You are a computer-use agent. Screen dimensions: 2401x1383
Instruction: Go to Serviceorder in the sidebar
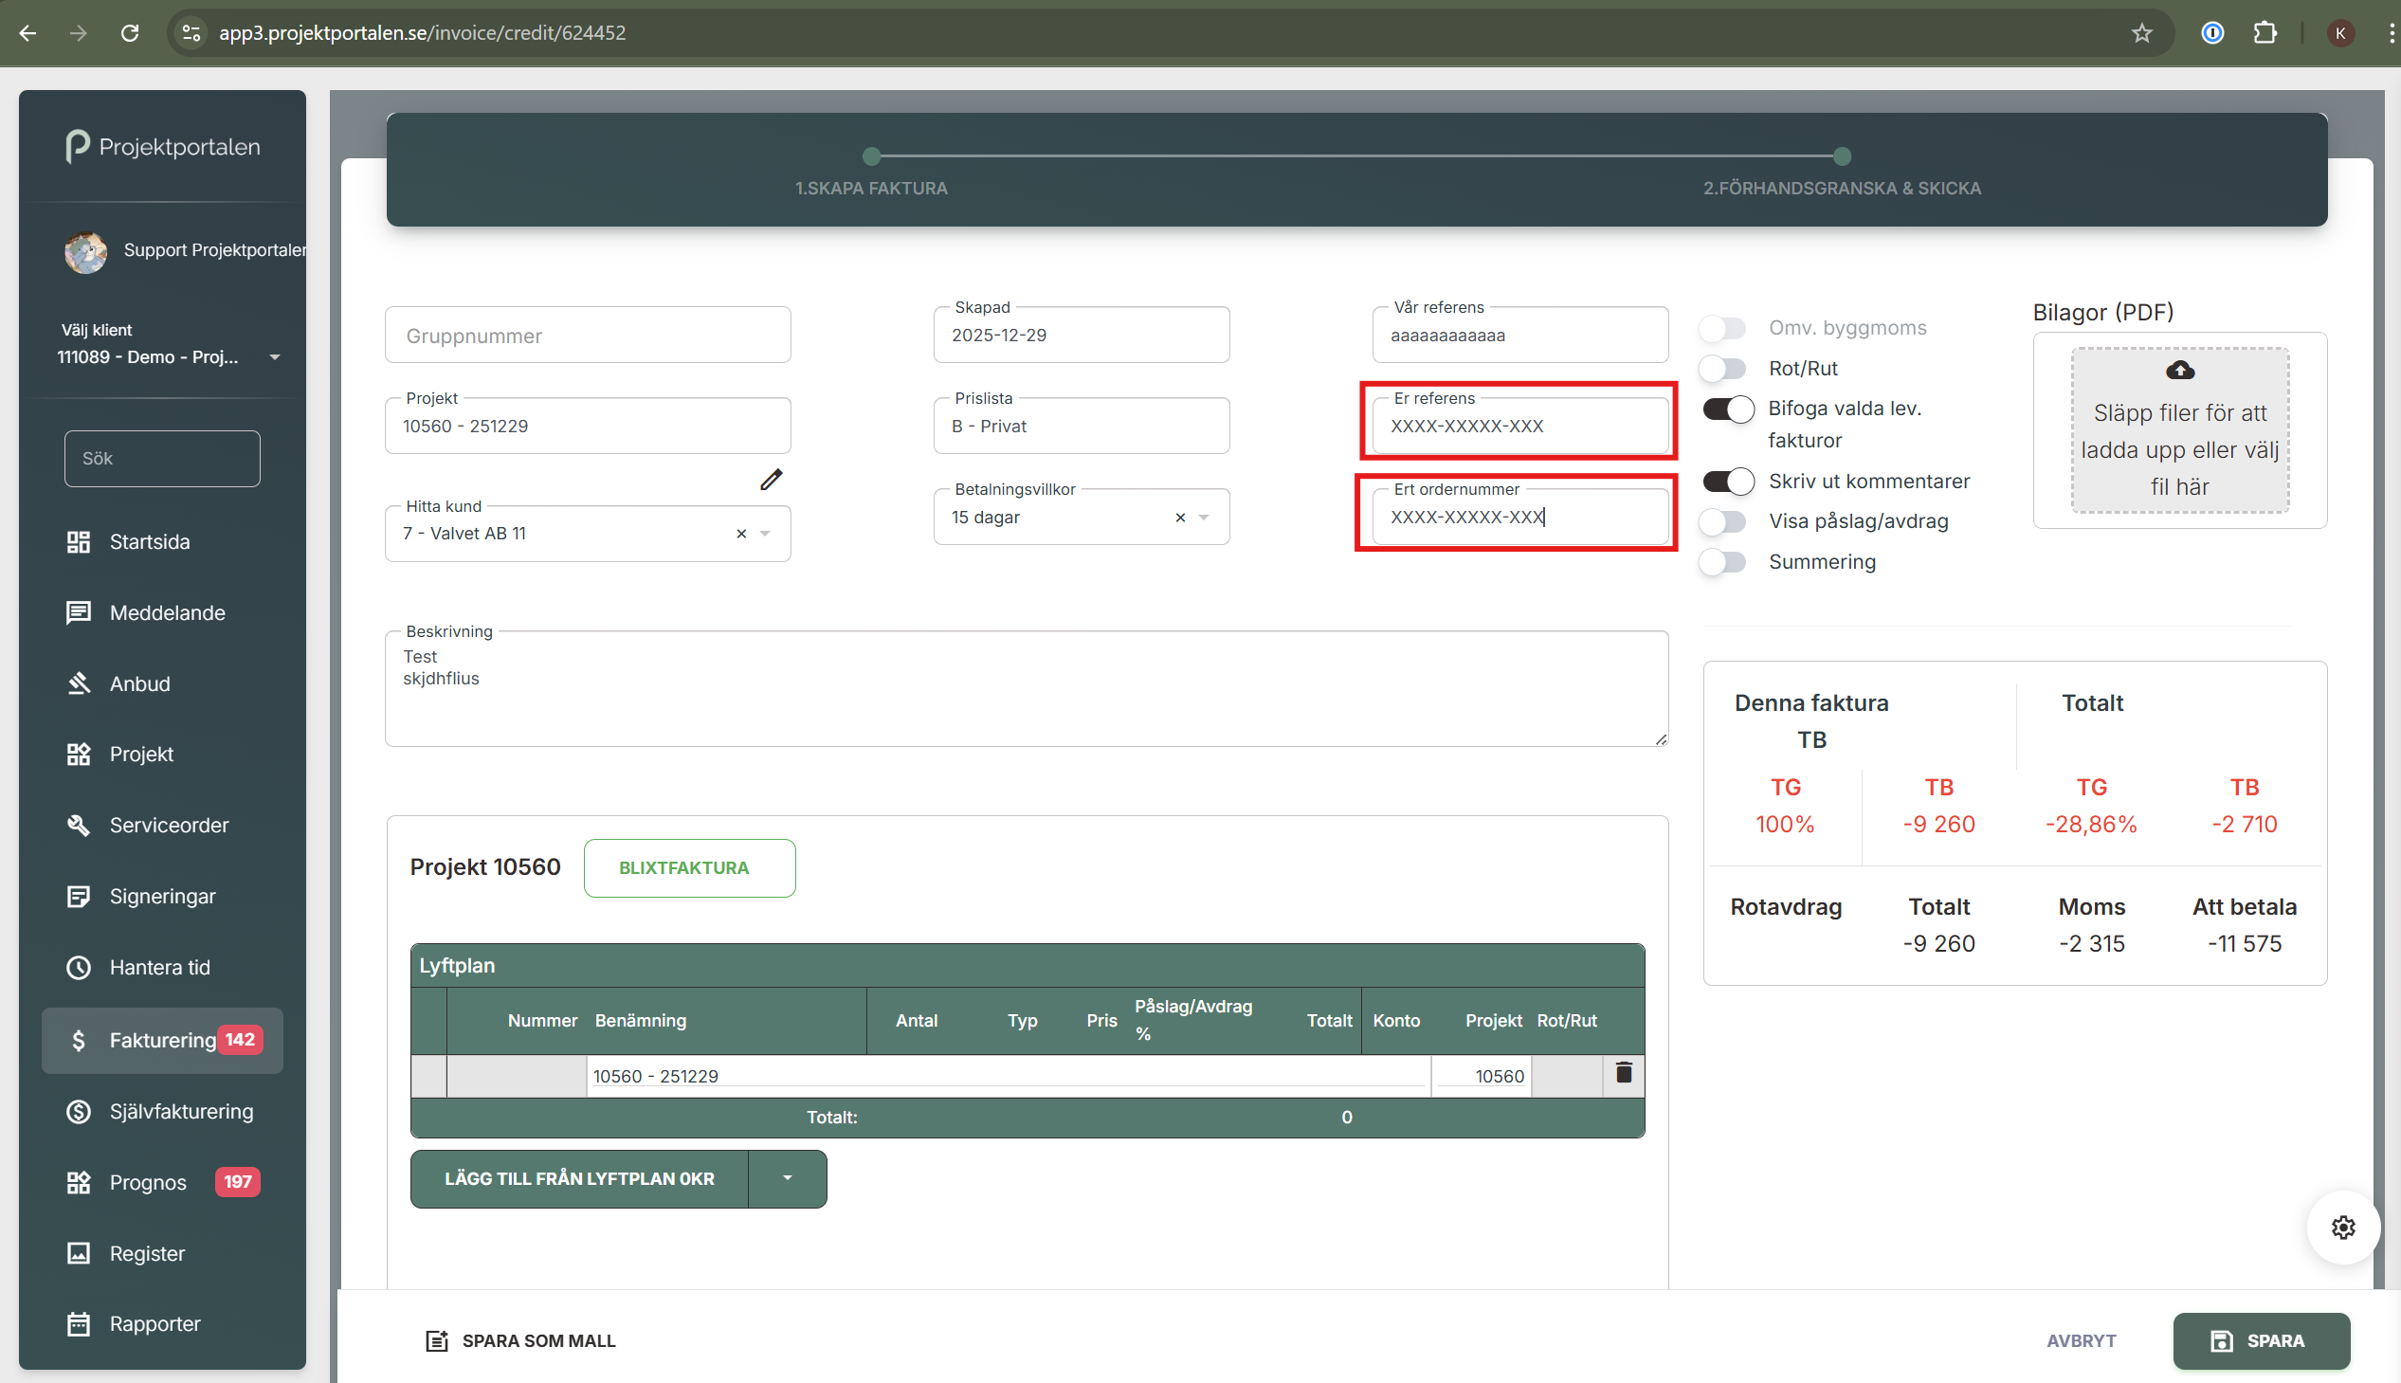pyautogui.click(x=168, y=825)
